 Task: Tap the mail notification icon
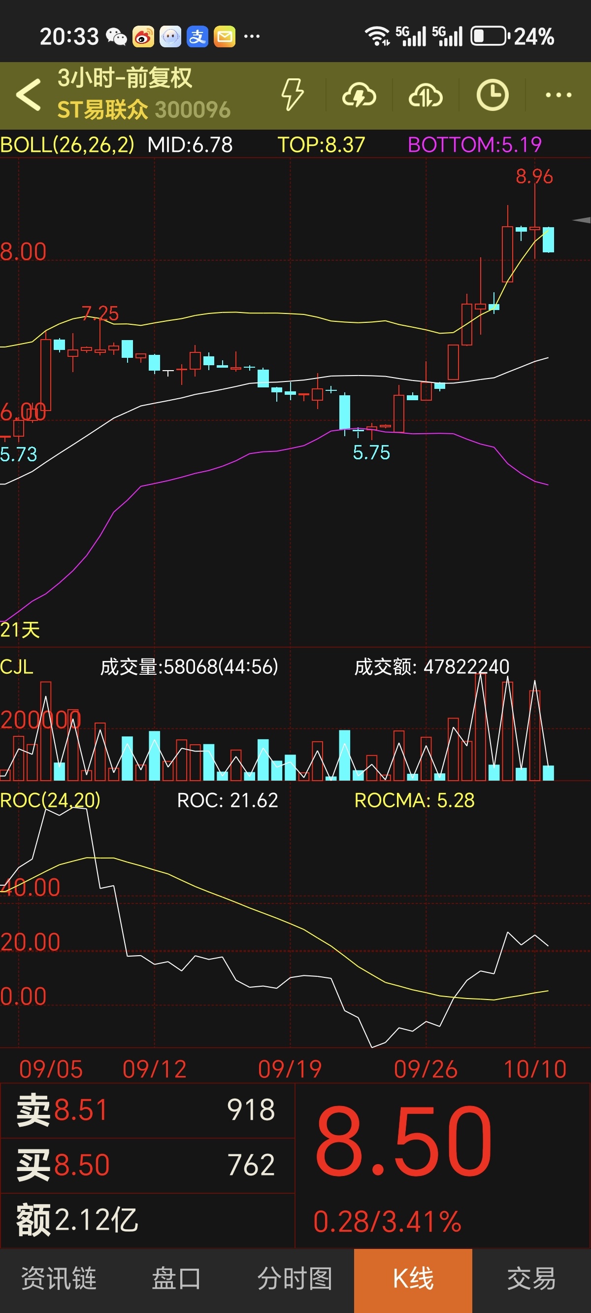(224, 36)
